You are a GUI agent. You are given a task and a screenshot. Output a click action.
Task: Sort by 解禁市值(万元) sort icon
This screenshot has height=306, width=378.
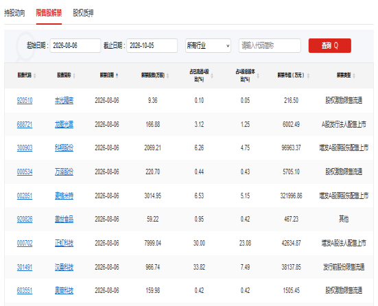coord(308,75)
